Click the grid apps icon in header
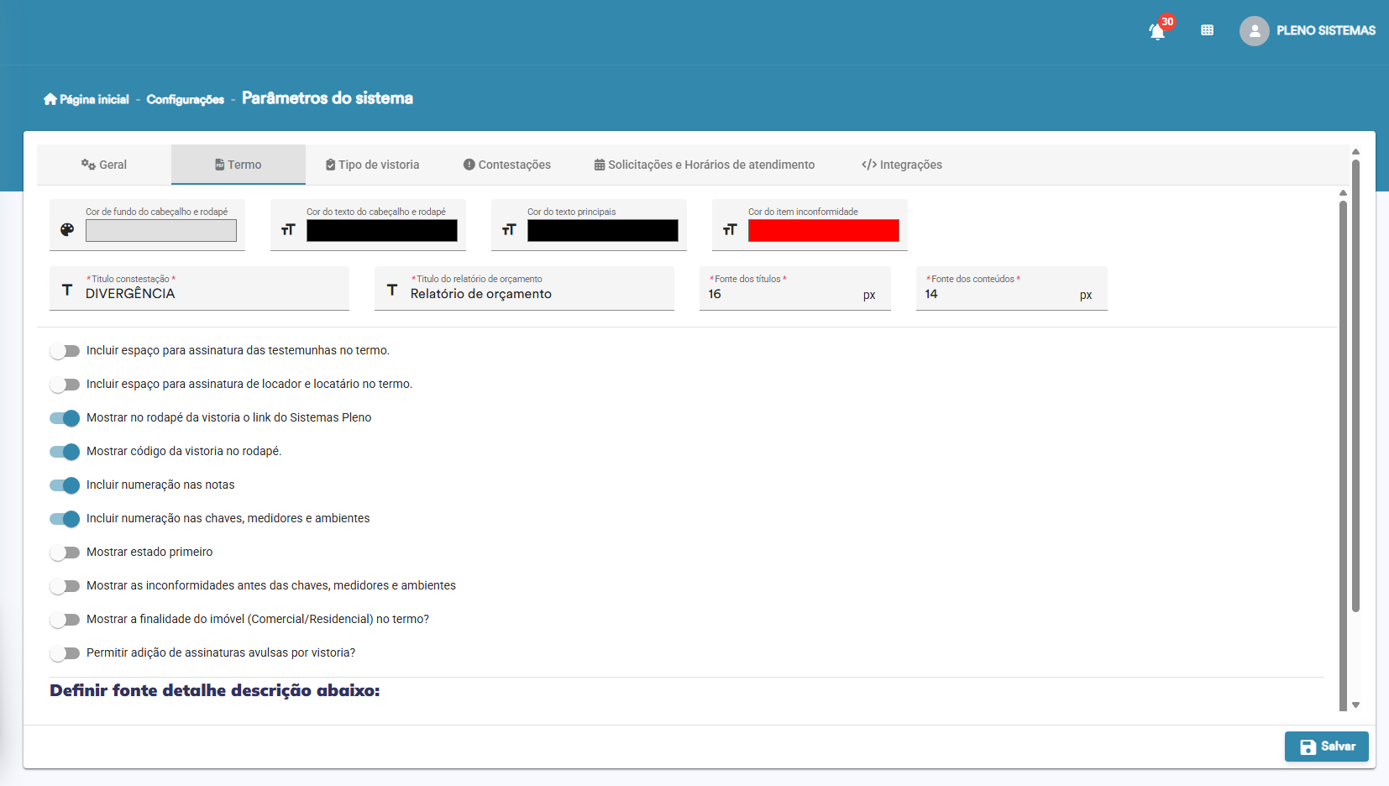Viewport: 1389px width, 786px height. coord(1207,30)
